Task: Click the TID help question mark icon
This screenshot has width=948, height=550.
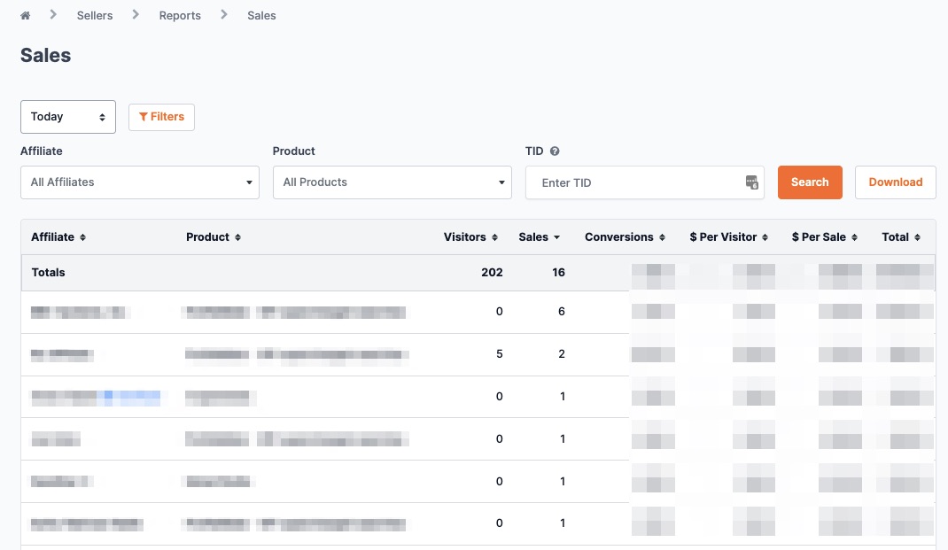Action: [555, 151]
